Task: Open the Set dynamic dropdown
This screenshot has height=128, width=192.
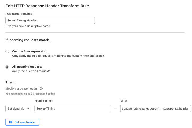Action: click(x=18, y=108)
